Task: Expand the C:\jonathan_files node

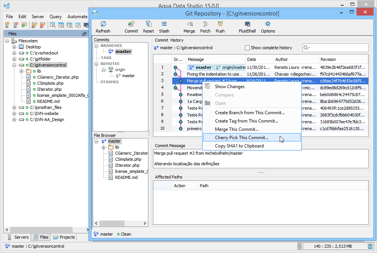Action: point(14,107)
